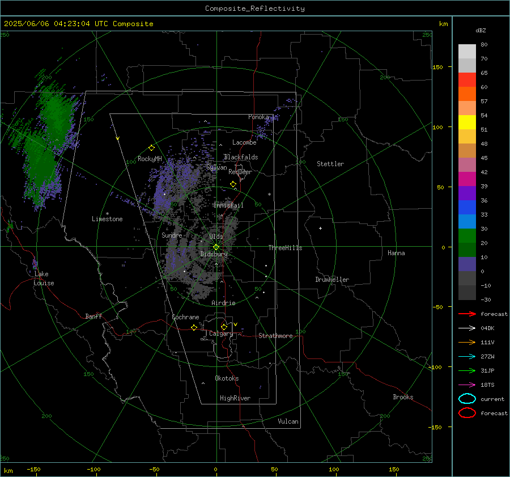This screenshot has width=510, height=477.
Task: Click the cyan 27ZW arrow symbol
Action: click(x=467, y=357)
